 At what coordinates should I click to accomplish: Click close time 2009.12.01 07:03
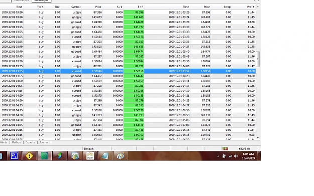click(179, 125)
